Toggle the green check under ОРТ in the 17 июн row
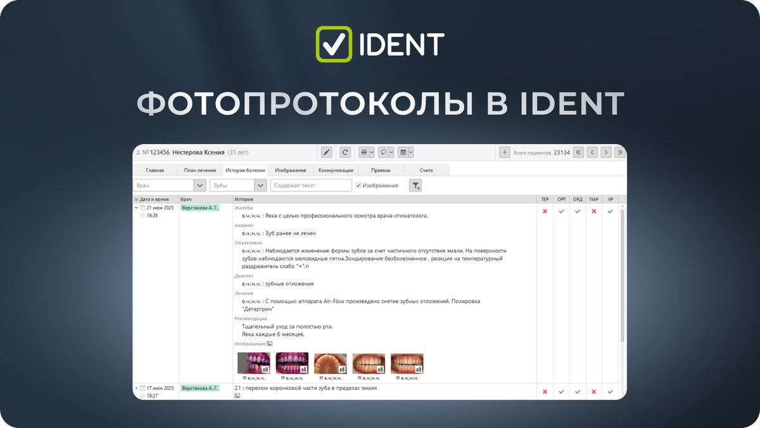 click(x=561, y=392)
